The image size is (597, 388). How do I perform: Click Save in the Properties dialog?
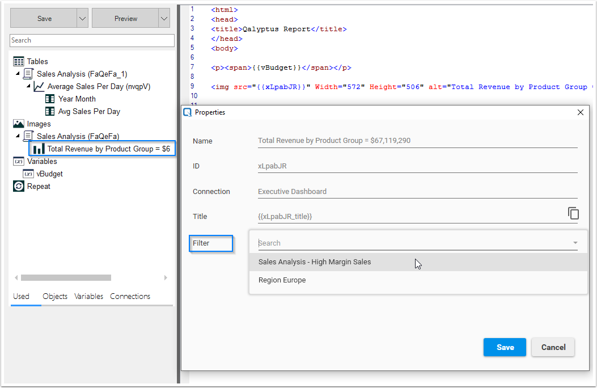click(x=505, y=347)
